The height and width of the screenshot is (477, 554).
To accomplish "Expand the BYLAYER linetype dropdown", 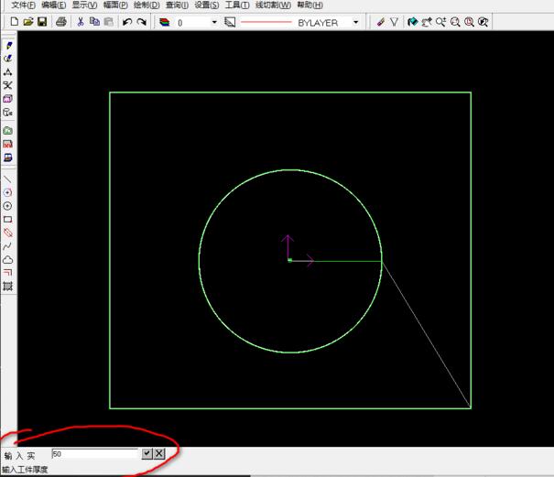I will [x=355, y=22].
